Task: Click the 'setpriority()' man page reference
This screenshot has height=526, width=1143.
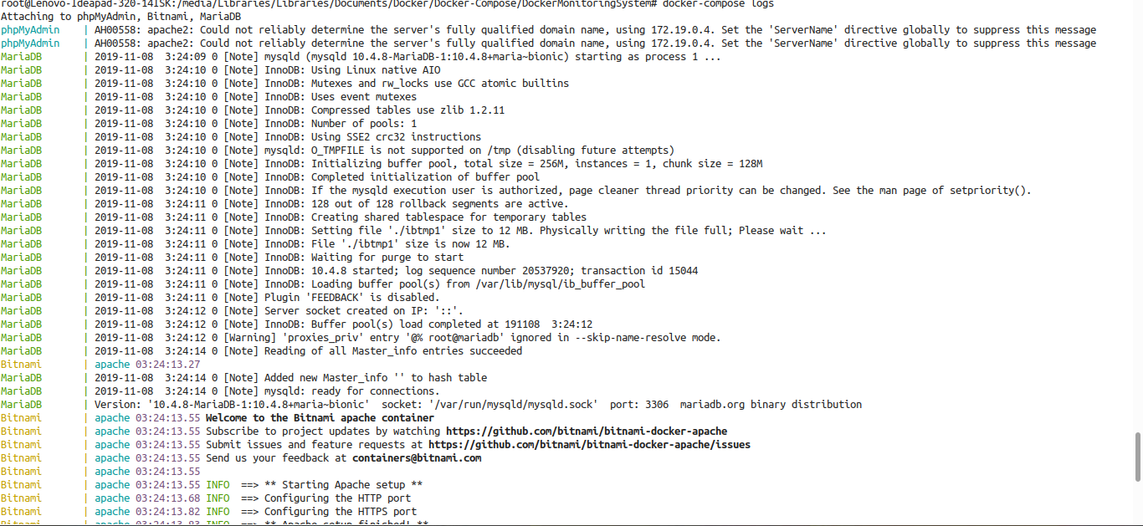Action: pos(990,191)
